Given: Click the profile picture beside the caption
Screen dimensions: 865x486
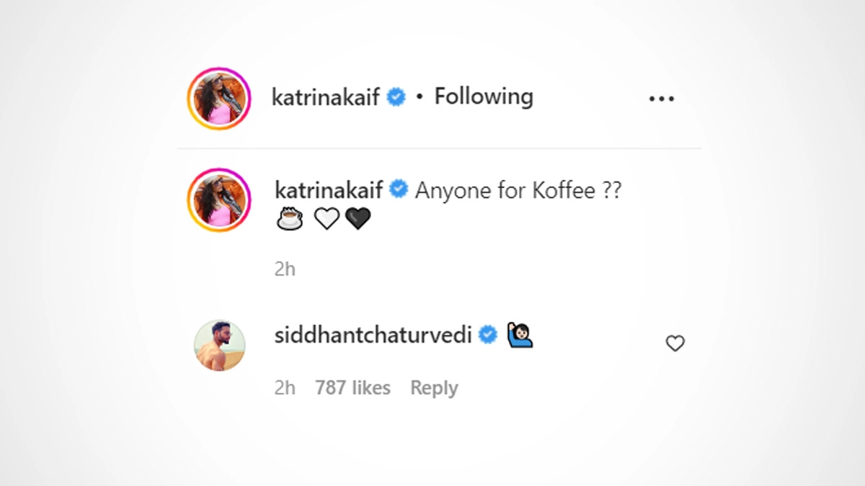Looking at the screenshot, I should [218, 202].
